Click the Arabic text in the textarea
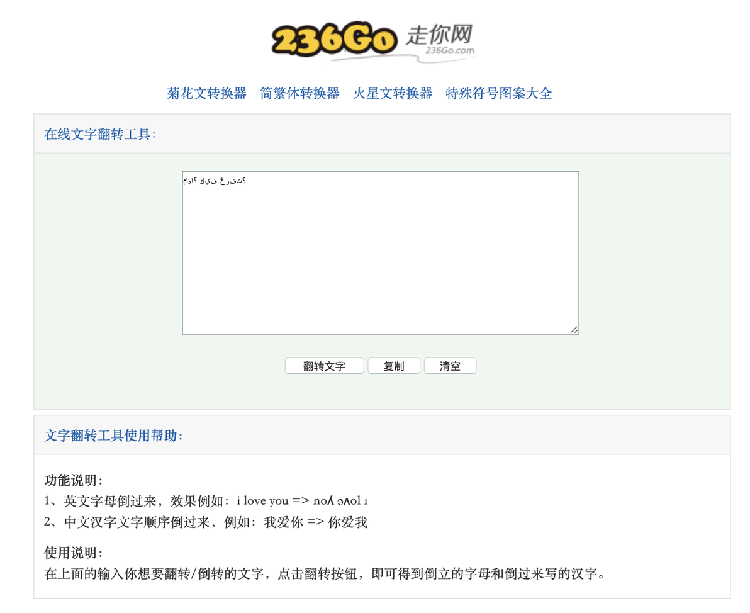Screen dimensions: 750x613 point(215,181)
